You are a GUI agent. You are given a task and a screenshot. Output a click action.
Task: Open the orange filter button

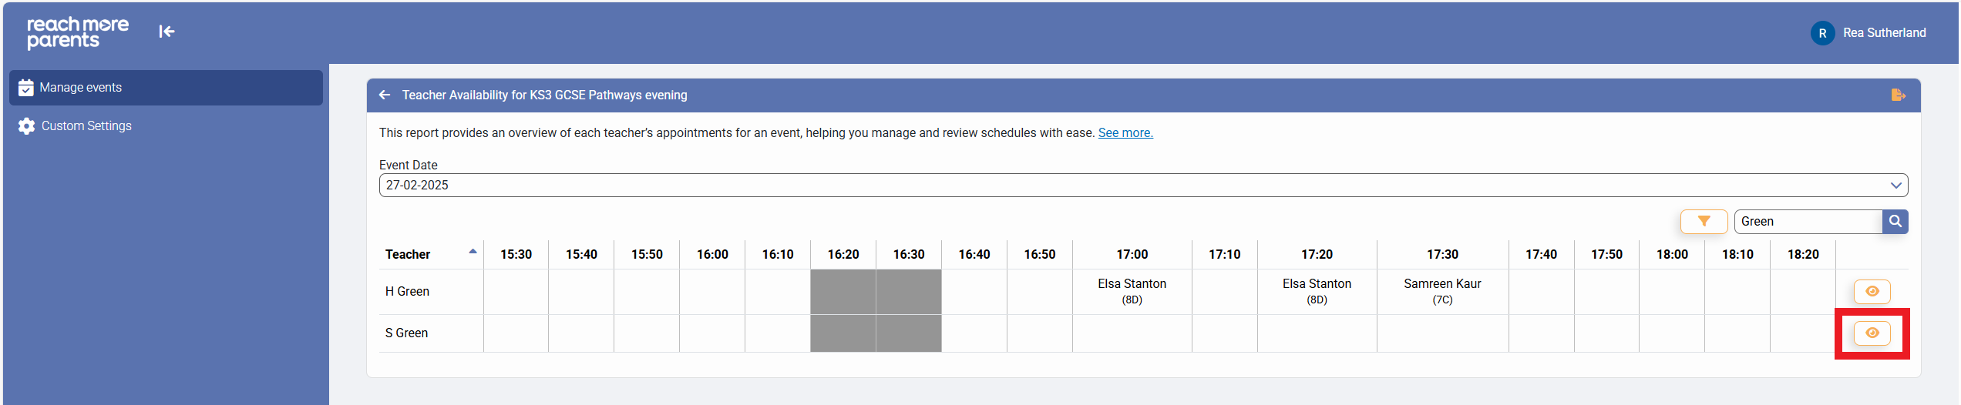(x=1704, y=222)
